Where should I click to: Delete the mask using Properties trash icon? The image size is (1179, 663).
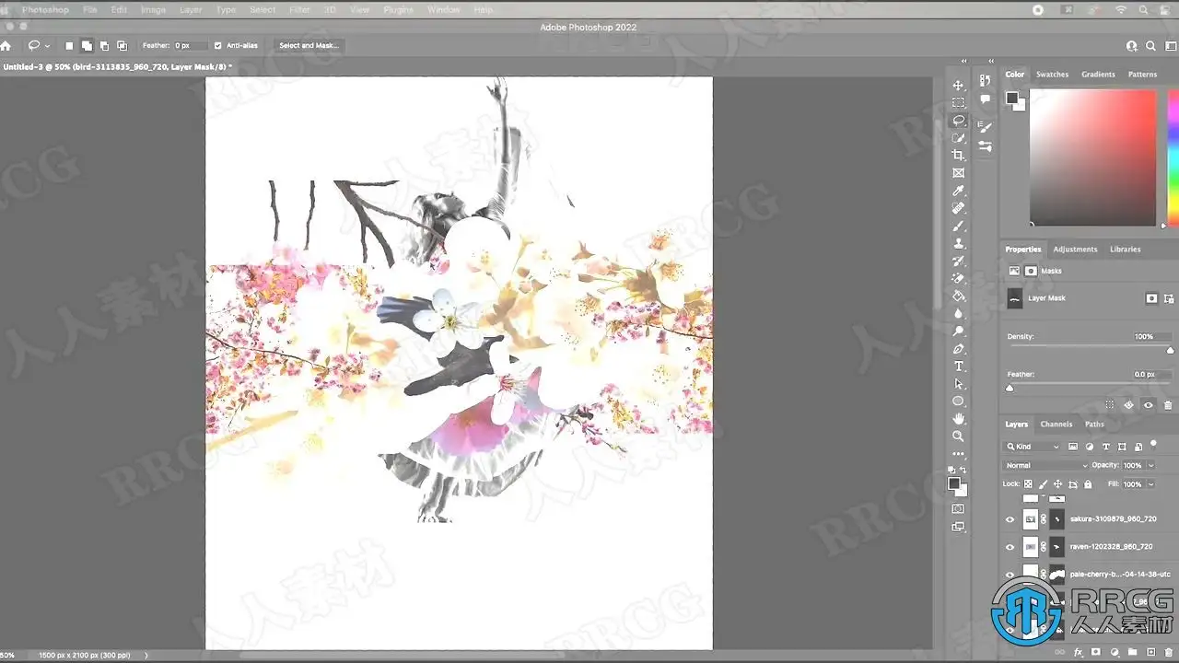[1168, 405]
